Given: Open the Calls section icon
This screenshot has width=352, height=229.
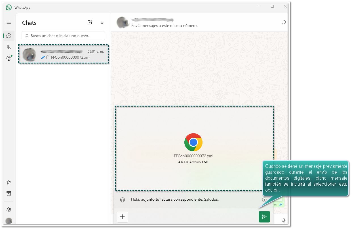Looking at the screenshot, I should click(x=9, y=47).
